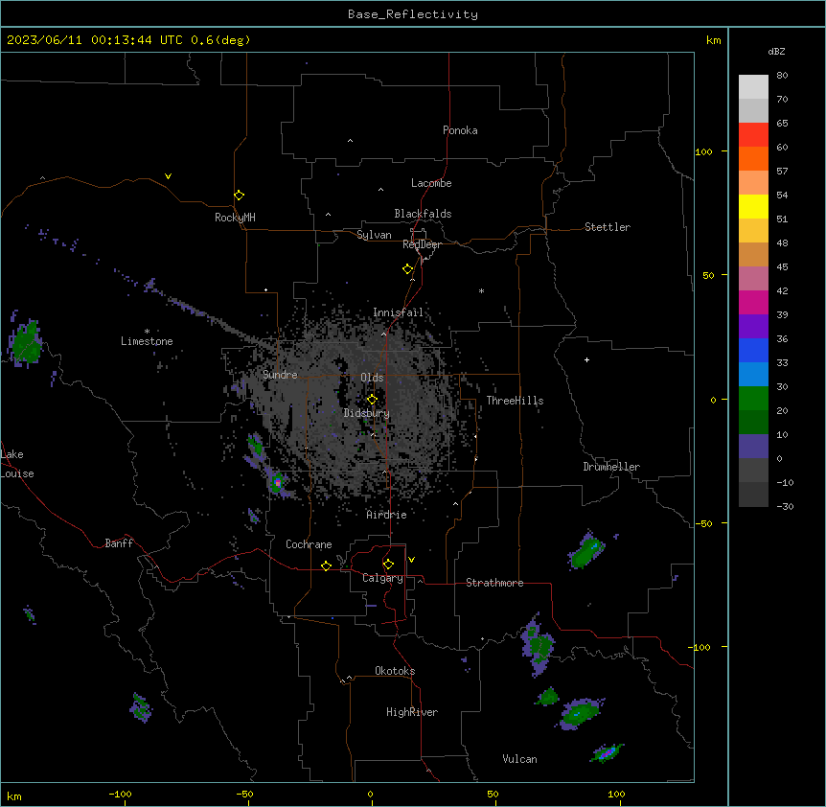This screenshot has height=807, width=826.
Task: Click the Banff label
Action: 119,543
